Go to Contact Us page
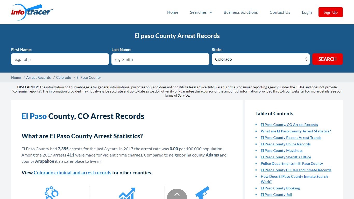The height and width of the screenshot is (199, 354). (x=280, y=12)
